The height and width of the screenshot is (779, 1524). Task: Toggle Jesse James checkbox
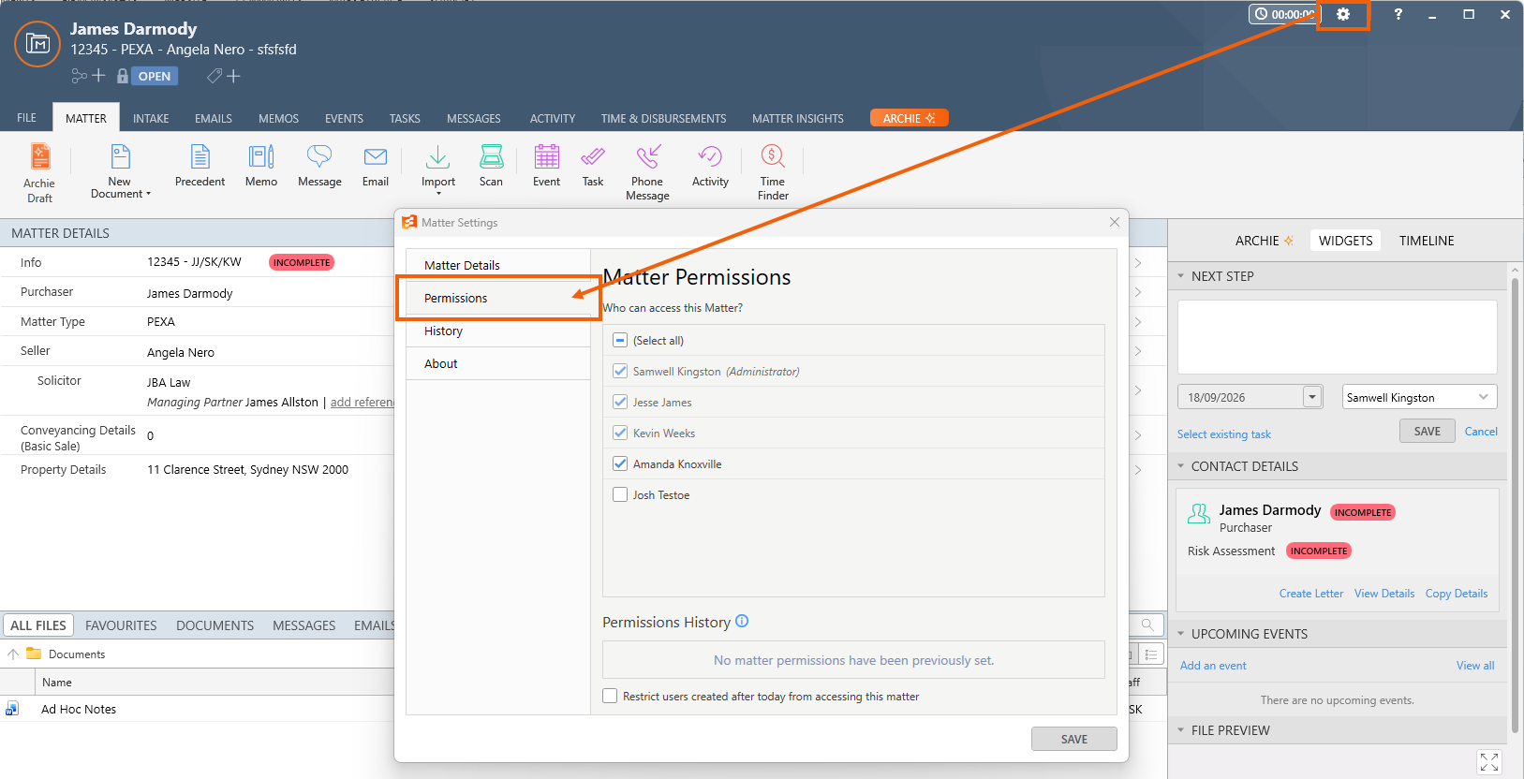(620, 402)
